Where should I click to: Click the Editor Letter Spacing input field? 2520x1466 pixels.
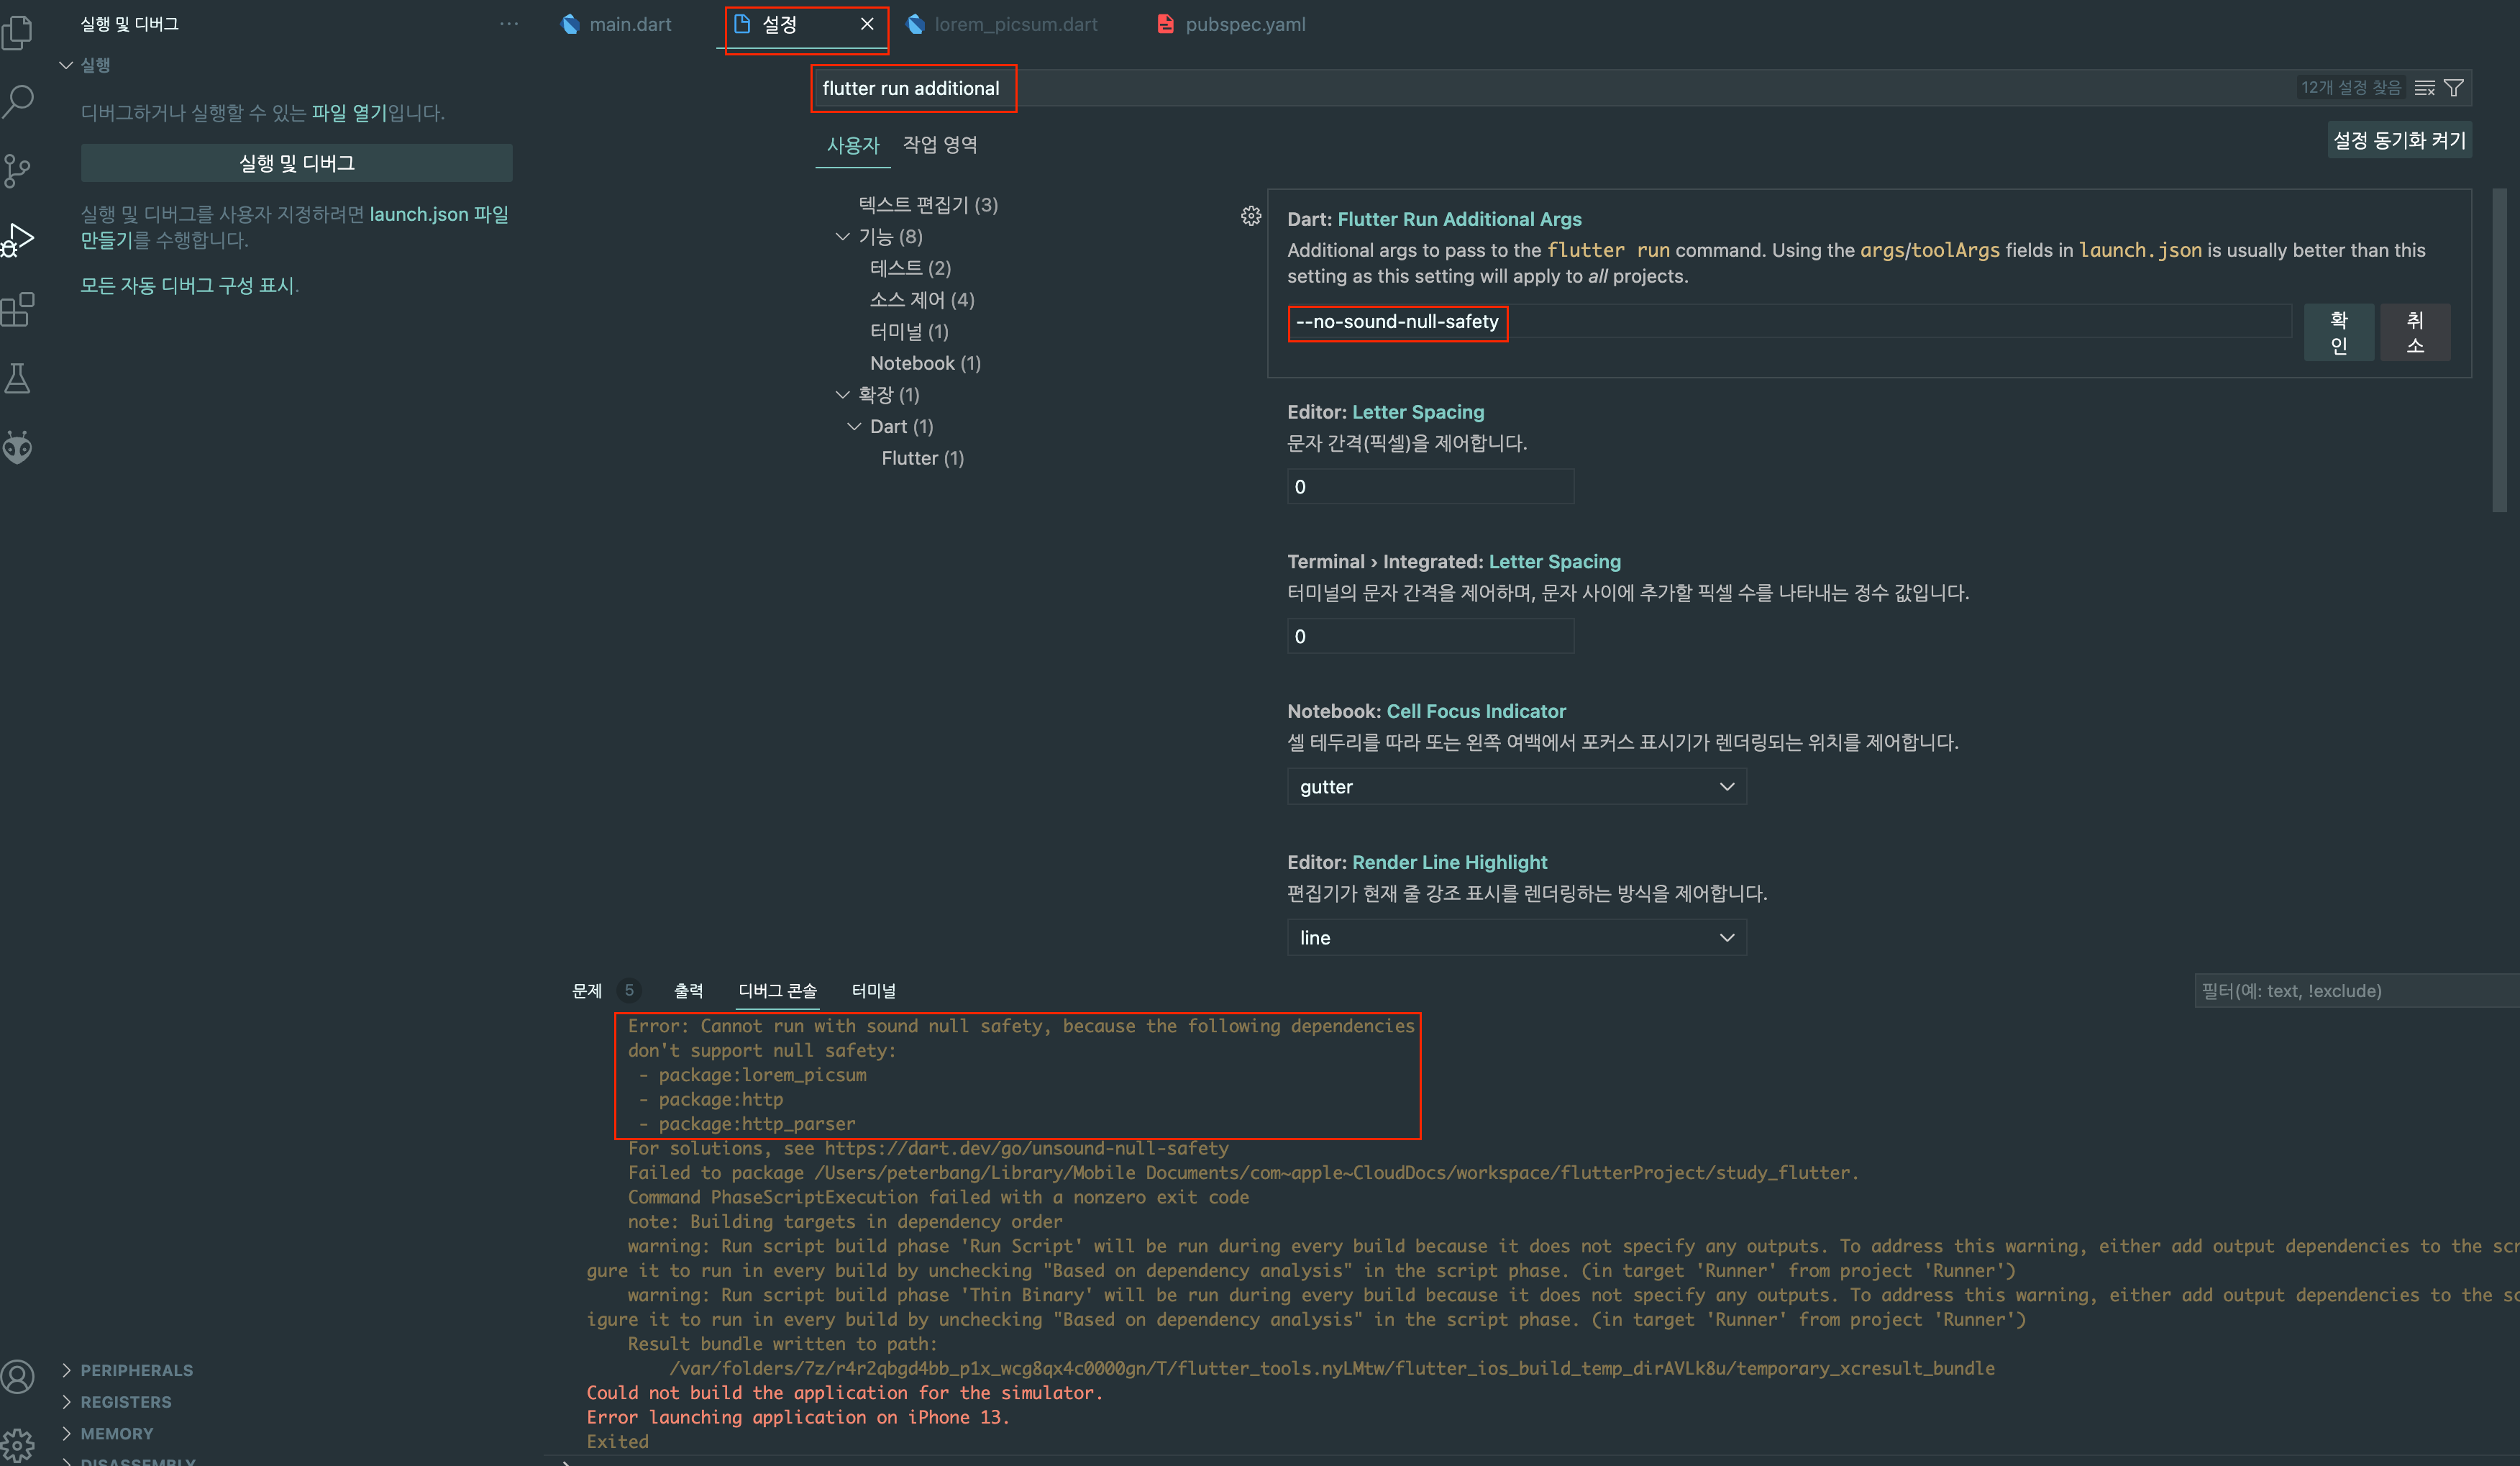click(1429, 487)
